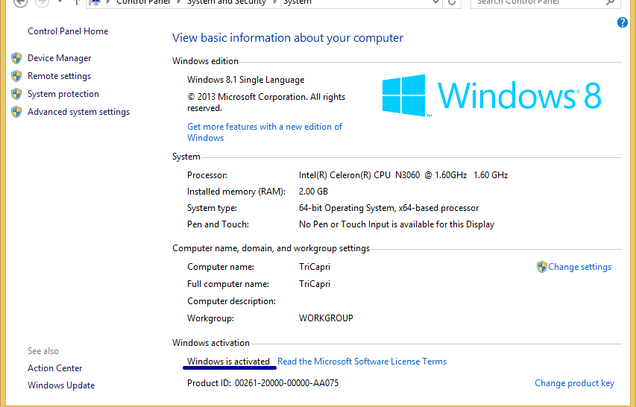The width and height of the screenshot is (636, 407).
Task: Click the Intel(R) Celeron(R) CPU N3060 processor value
Action: [403, 175]
